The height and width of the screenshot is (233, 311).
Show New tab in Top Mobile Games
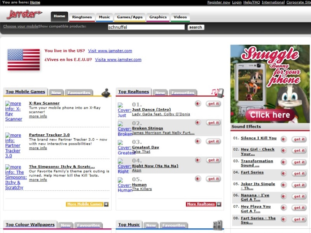[56, 93]
